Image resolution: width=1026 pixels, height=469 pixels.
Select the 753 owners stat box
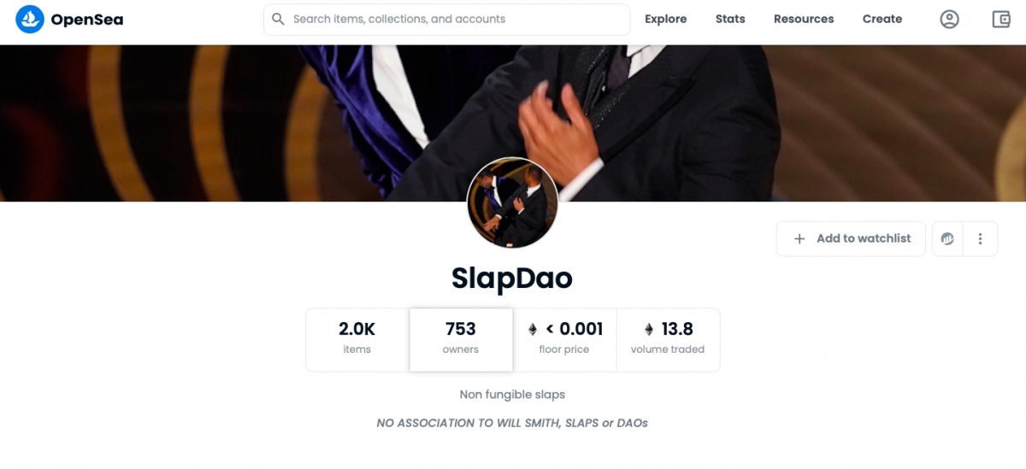(461, 339)
